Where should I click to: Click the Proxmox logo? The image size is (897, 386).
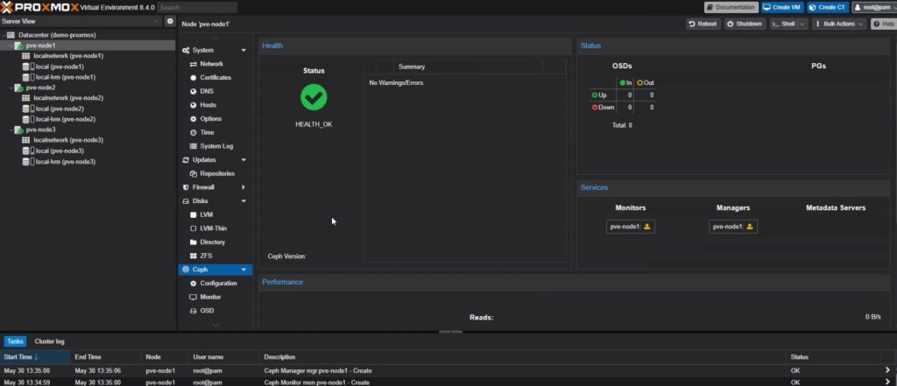click(x=39, y=7)
